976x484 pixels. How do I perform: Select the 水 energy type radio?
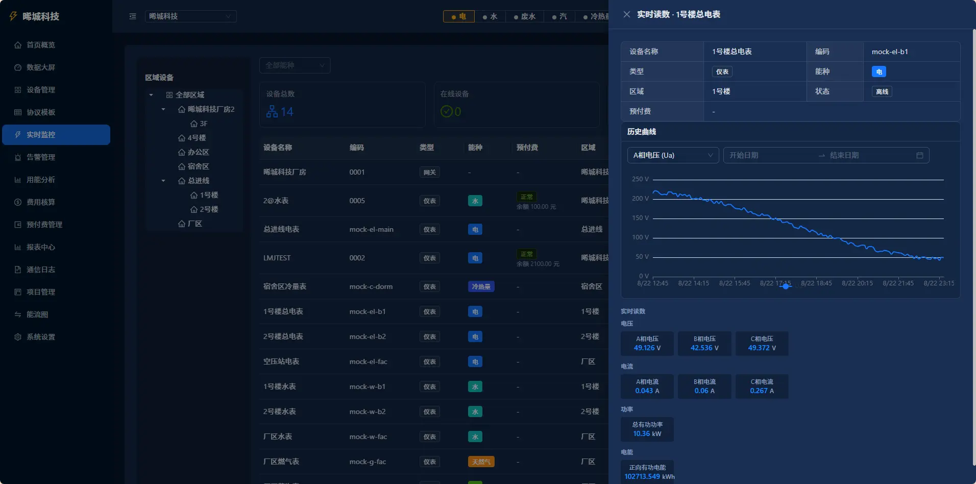490,16
